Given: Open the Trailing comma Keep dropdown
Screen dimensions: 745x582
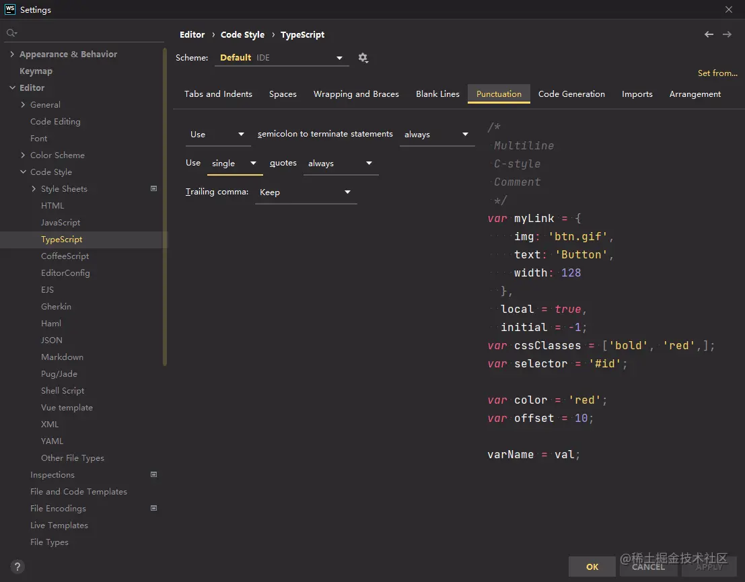Looking at the screenshot, I should (306, 192).
